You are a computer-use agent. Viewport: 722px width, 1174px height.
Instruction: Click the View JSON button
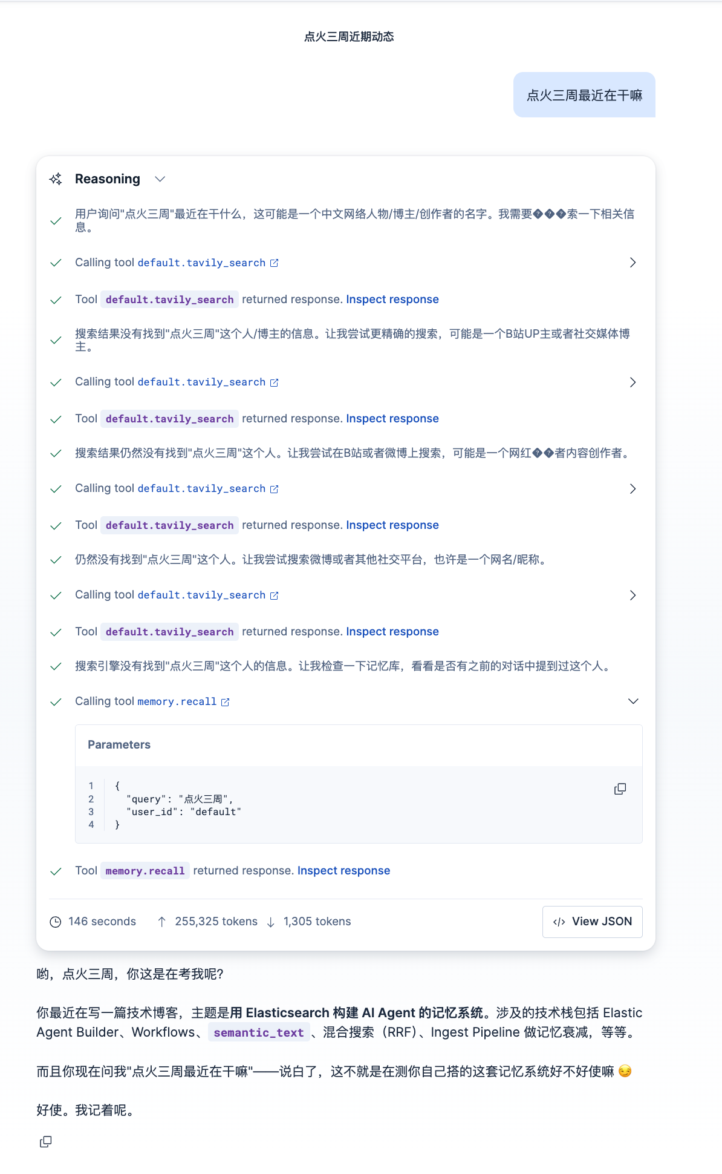click(x=592, y=922)
